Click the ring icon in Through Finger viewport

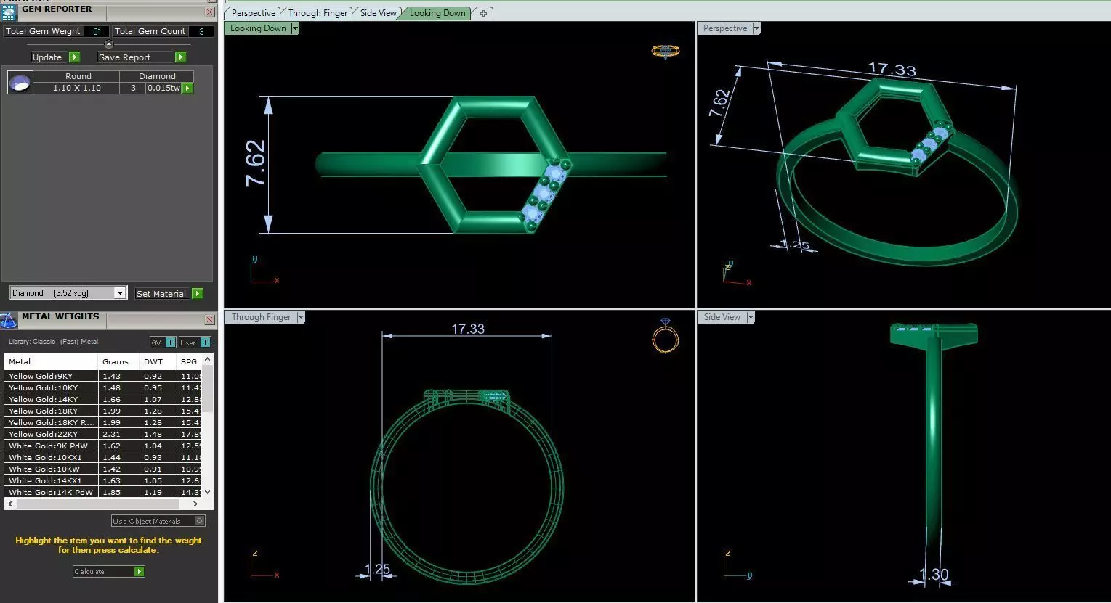click(x=665, y=336)
